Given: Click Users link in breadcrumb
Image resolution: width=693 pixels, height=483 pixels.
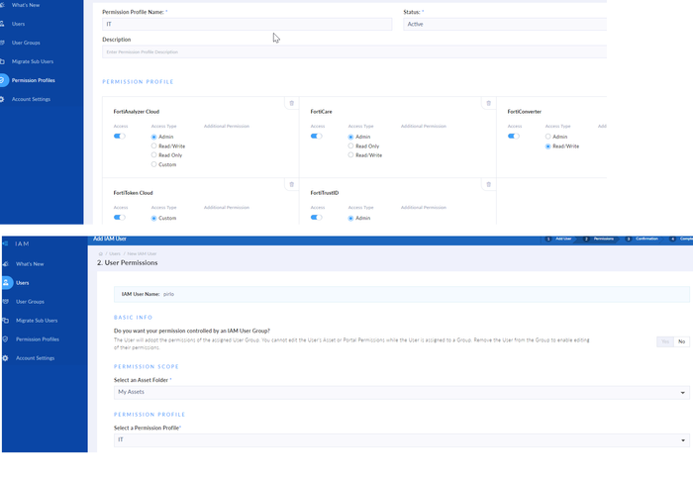Looking at the screenshot, I should point(115,253).
